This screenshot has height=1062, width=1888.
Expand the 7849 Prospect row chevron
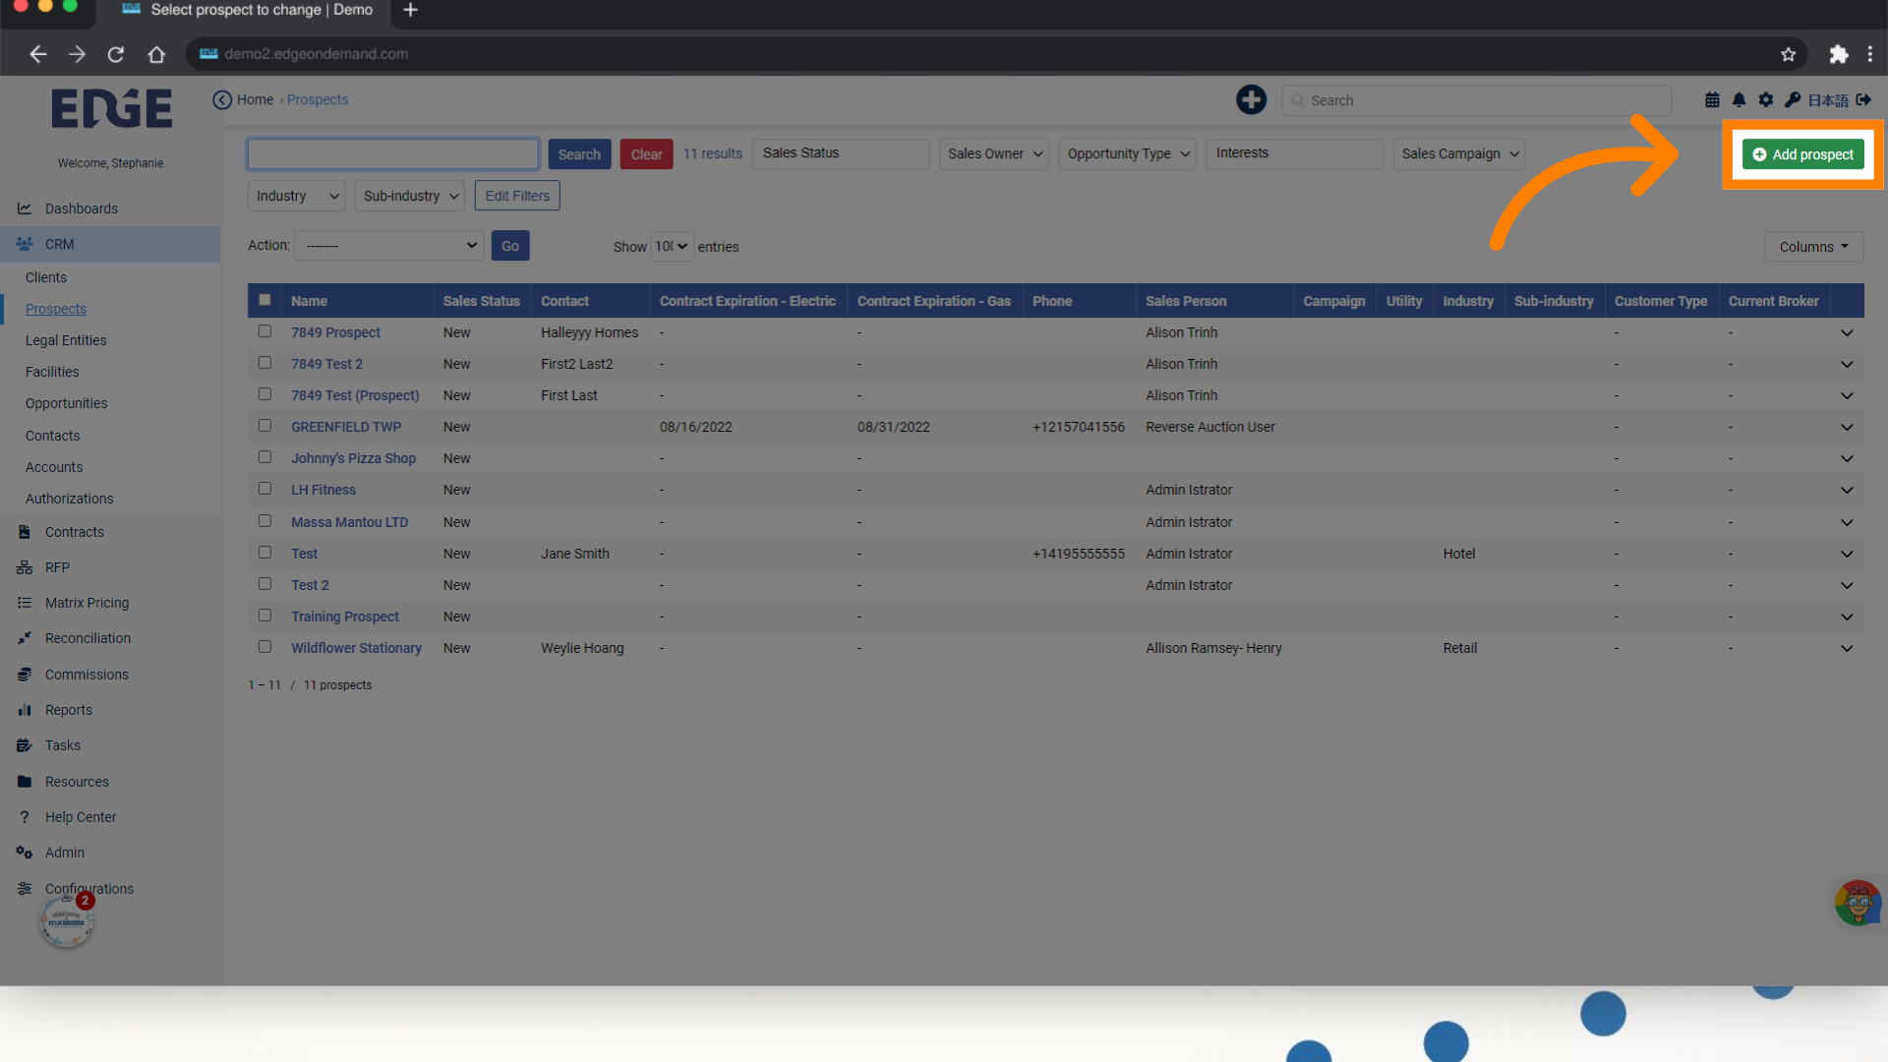click(x=1847, y=332)
